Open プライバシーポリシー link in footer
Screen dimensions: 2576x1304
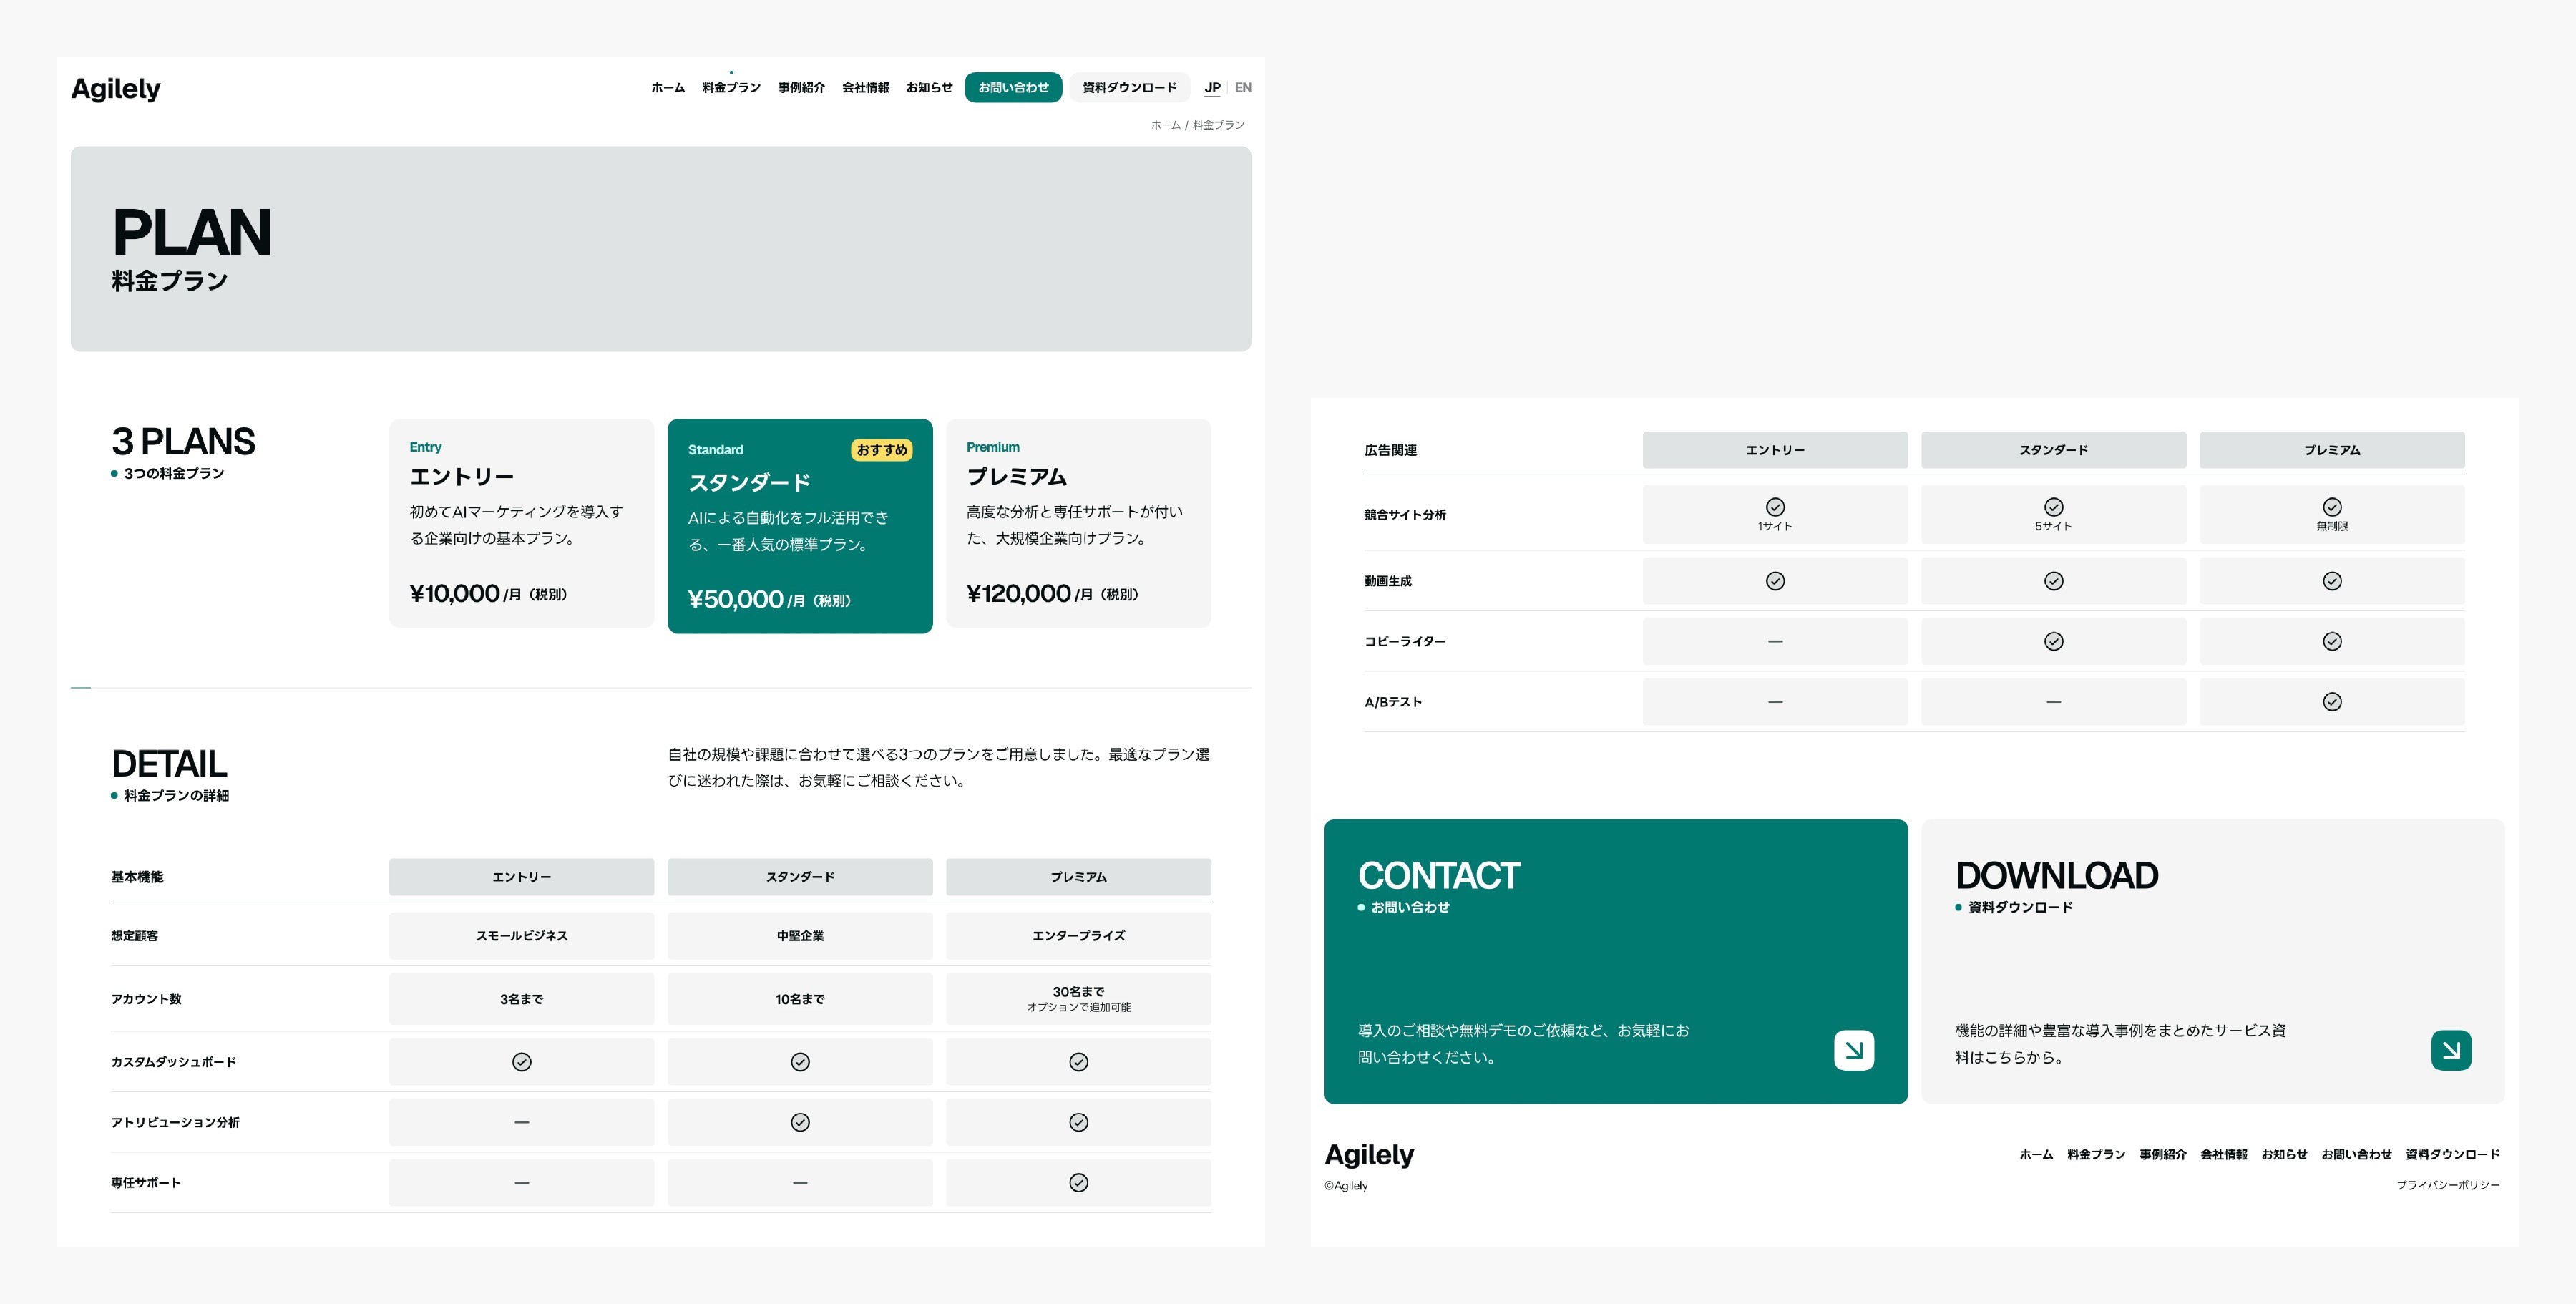[x=2447, y=1185]
